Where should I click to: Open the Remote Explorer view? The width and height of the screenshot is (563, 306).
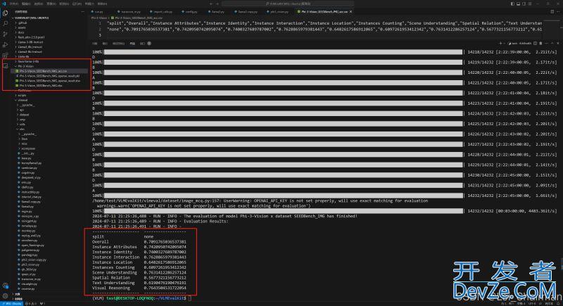pyautogui.click(x=6, y=66)
